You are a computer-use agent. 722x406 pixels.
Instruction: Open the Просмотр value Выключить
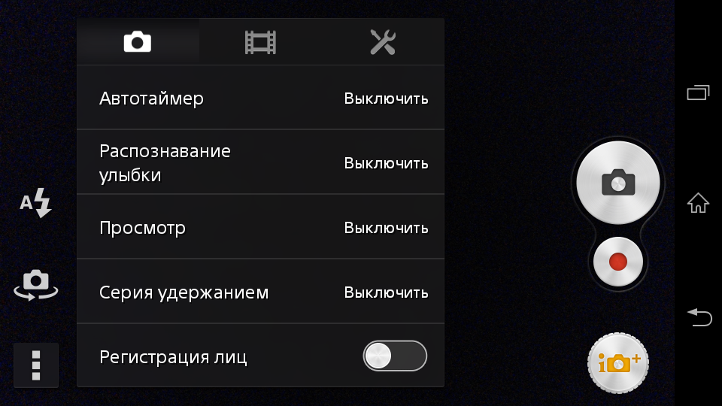pyautogui.click(x=387, y=228)
